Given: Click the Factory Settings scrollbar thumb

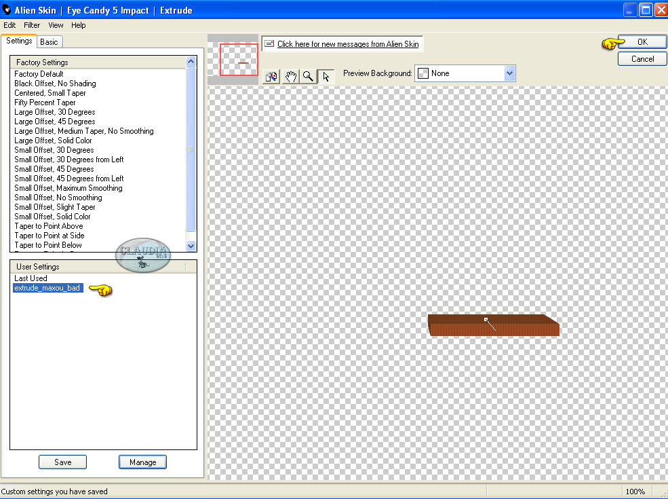Looking at the screenshot, I should 191,149.
